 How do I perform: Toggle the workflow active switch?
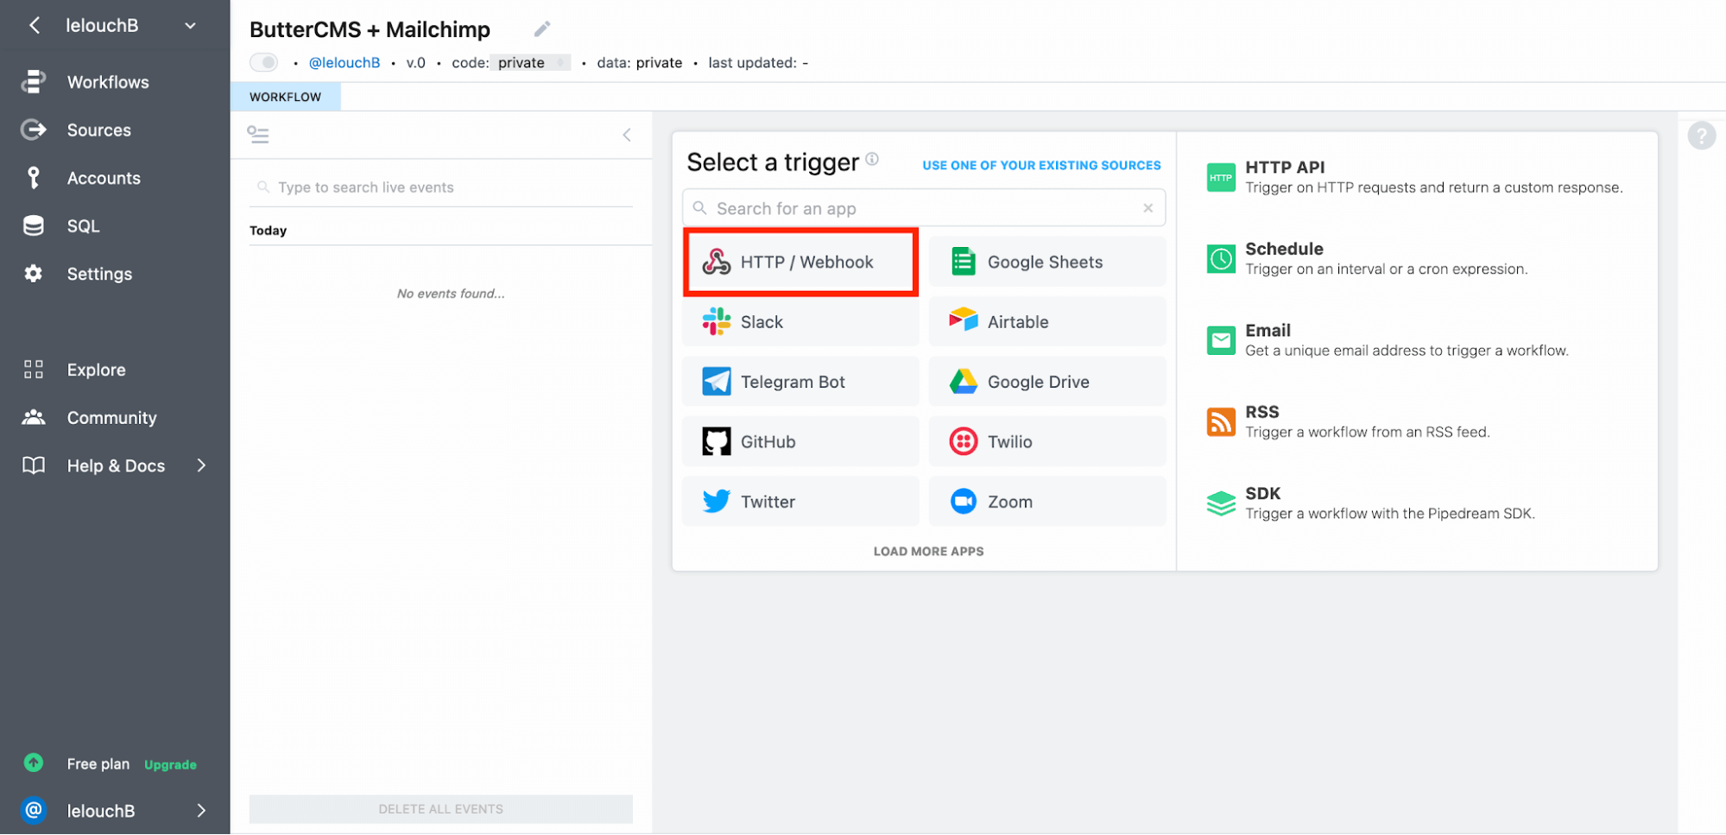pos(264,62)
